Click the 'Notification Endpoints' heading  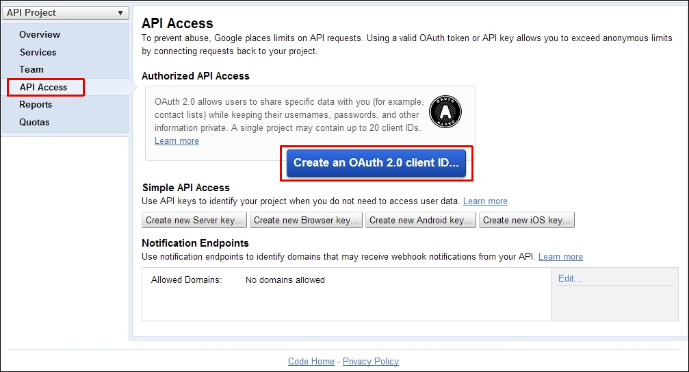[195, 243]
